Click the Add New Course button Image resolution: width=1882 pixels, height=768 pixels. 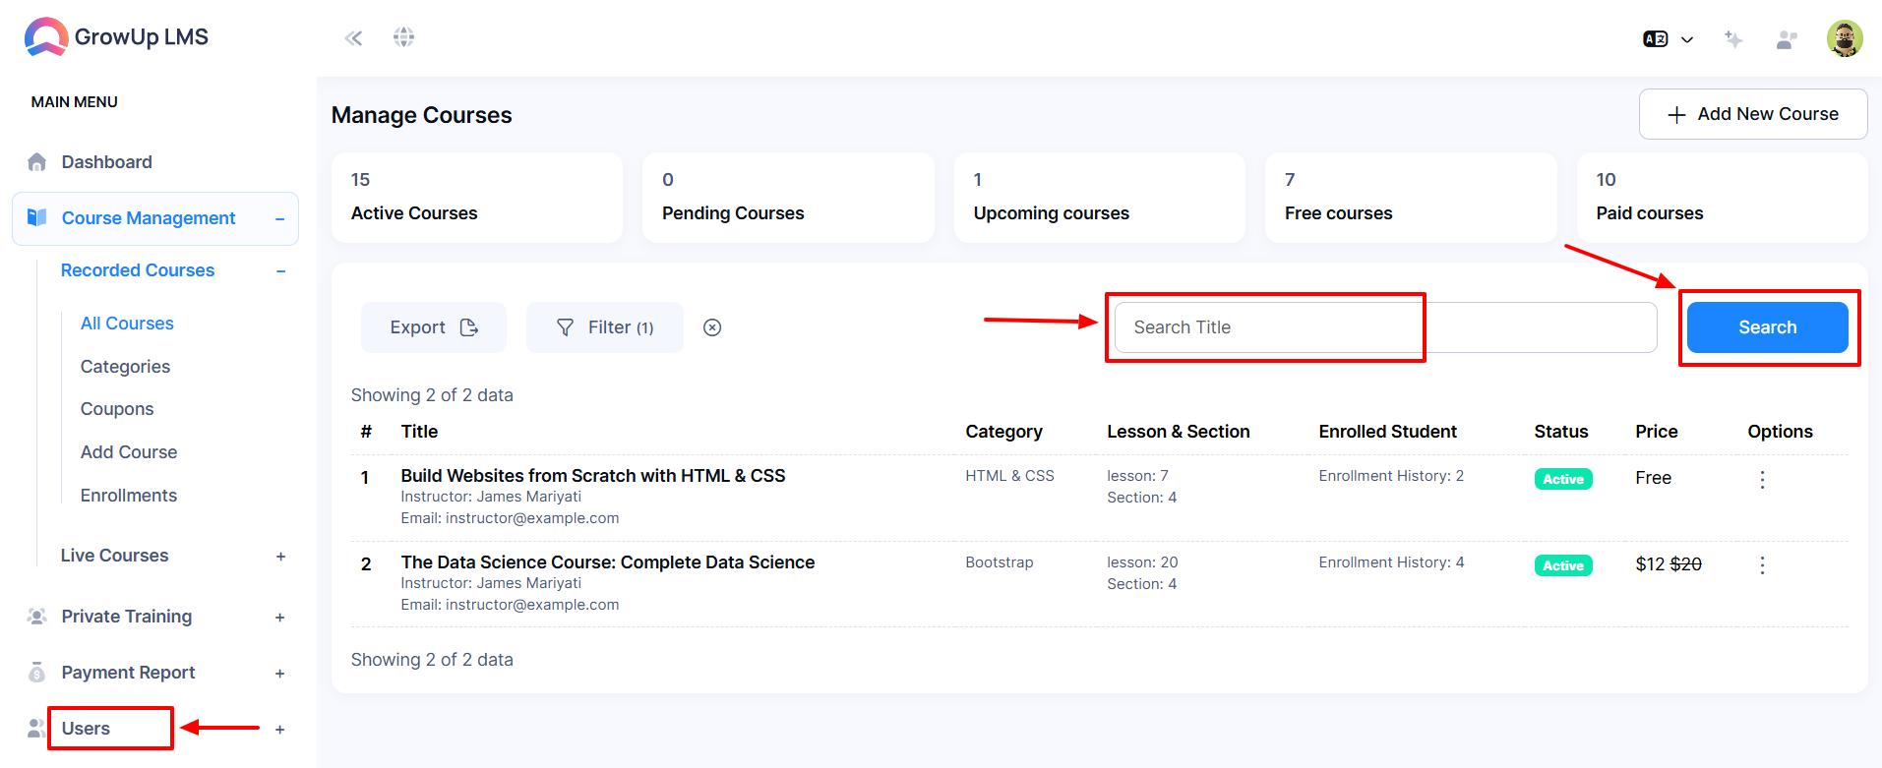pyautogui.click(x=1753, y=114)
